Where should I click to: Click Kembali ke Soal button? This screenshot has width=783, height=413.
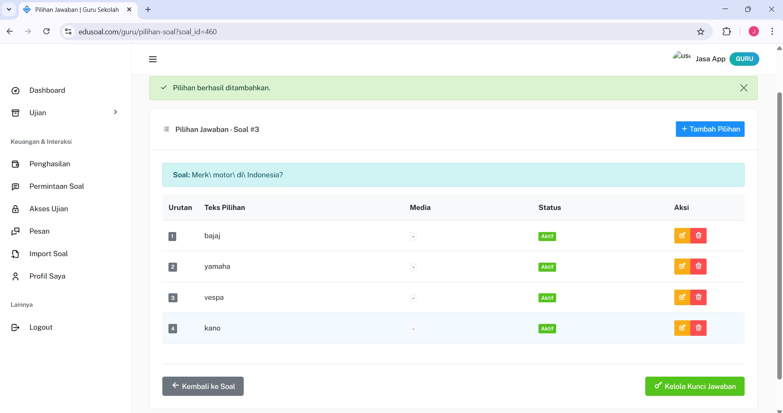[203, 386]
